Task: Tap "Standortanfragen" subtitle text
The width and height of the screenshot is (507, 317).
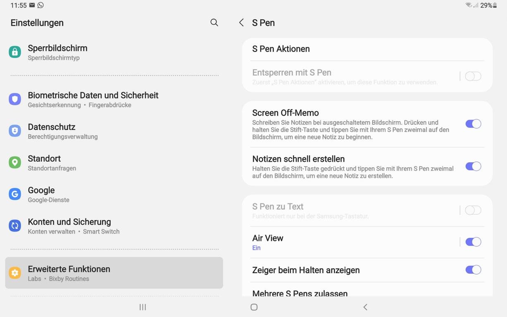Action: click(x=52, y=168)
